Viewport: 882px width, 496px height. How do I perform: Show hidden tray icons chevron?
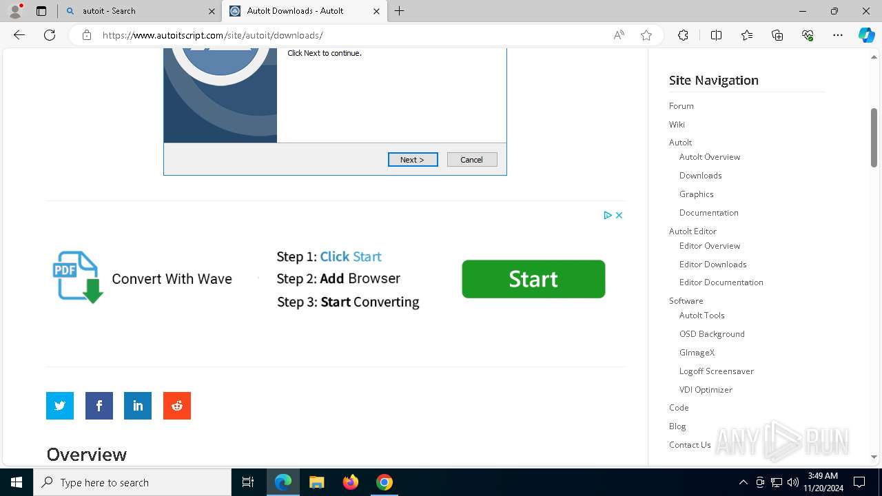tap(743, 482)
